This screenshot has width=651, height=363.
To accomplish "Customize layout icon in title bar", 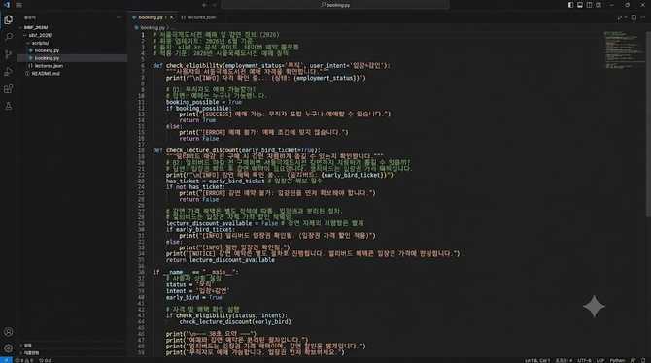I will tap(599, 5).
